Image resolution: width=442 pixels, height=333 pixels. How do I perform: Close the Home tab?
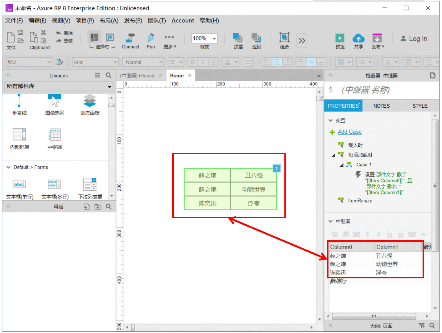click(x=190, y=75)
